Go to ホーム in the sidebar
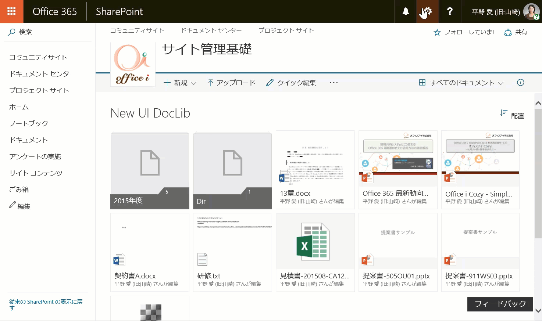The image size is (542, 321). click(19, 107)
